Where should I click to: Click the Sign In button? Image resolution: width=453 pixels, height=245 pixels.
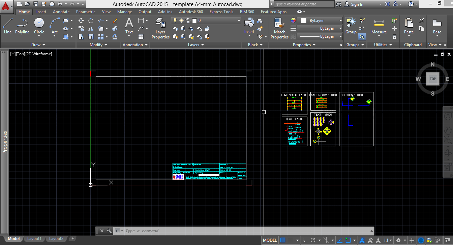click(357, 4)
